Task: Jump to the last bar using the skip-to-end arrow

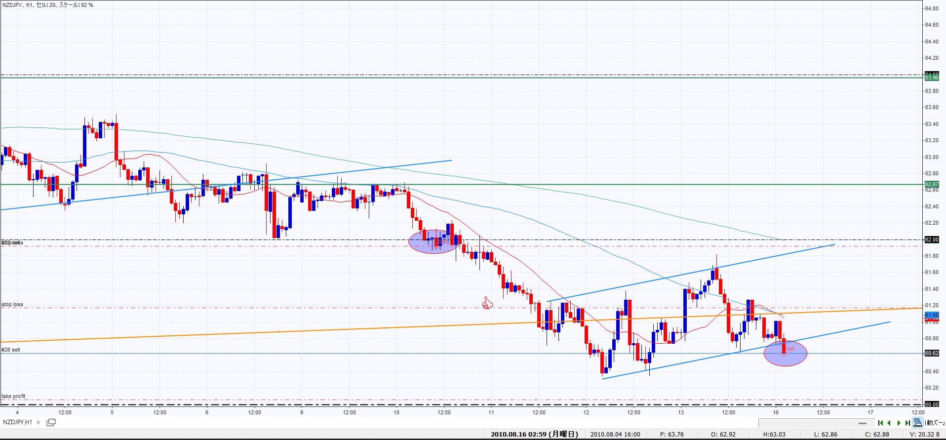Action: [907, 423]
